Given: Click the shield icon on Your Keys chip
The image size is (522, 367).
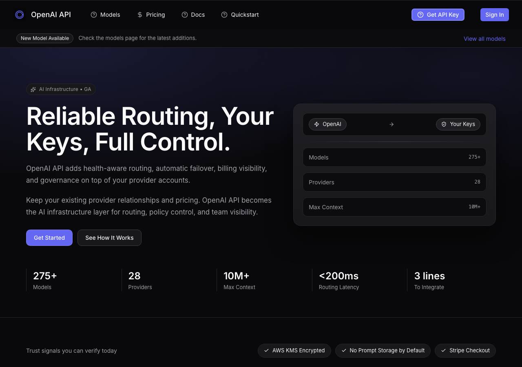Looking at the screenshot, I should (x=444, y=124).
